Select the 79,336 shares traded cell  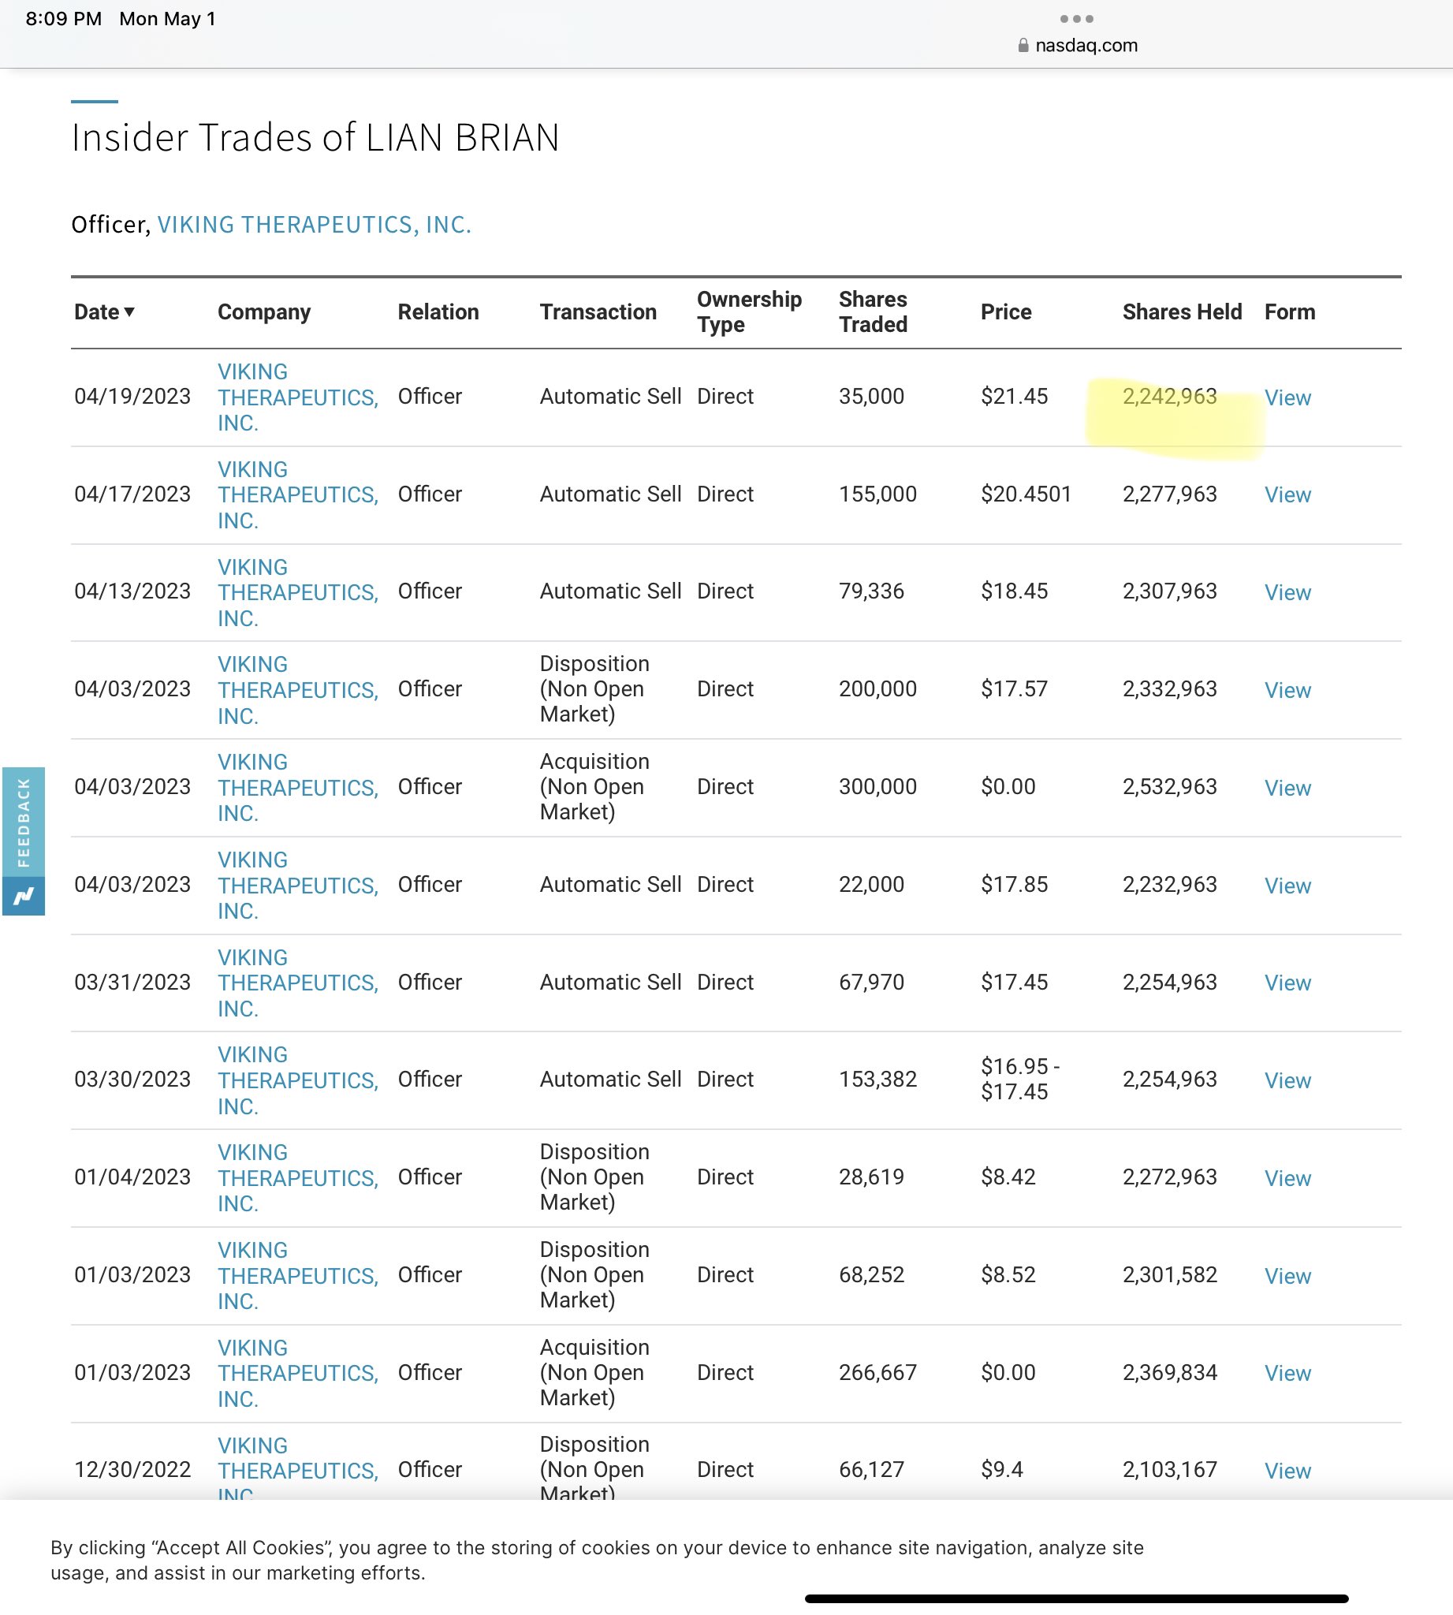871,591
